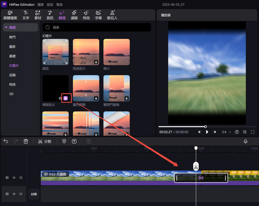Screen dimensions: 259x206
Task: Select the 縮小 shrink transition thumbnail
Action: pyautogui.click(x=116, y=52)
